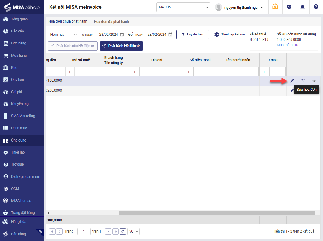Open Quỹ tiền cash fund
The image size is (323, 241).
click(22, 80)
